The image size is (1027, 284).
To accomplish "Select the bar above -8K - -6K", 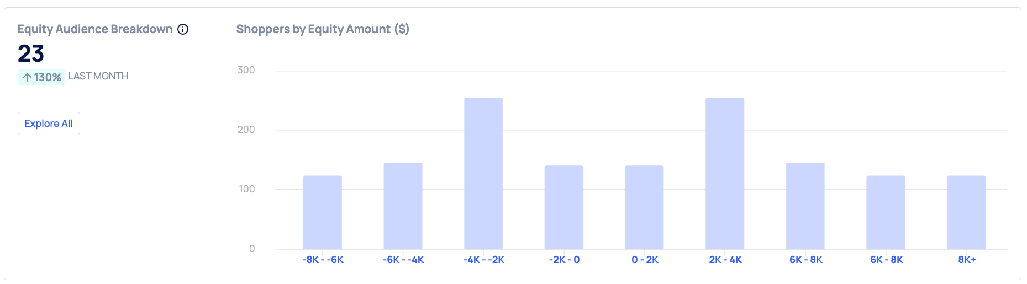I will coord(323,212).
